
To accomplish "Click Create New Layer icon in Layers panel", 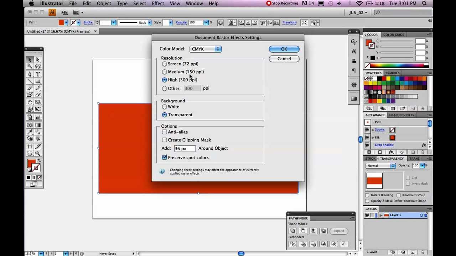I will tap(413, 252).
